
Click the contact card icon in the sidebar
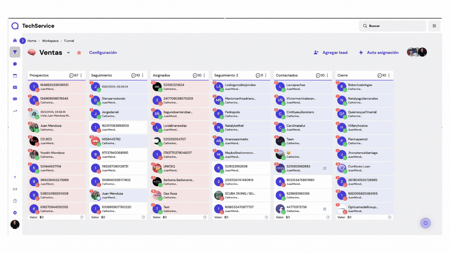coord(15,87)
